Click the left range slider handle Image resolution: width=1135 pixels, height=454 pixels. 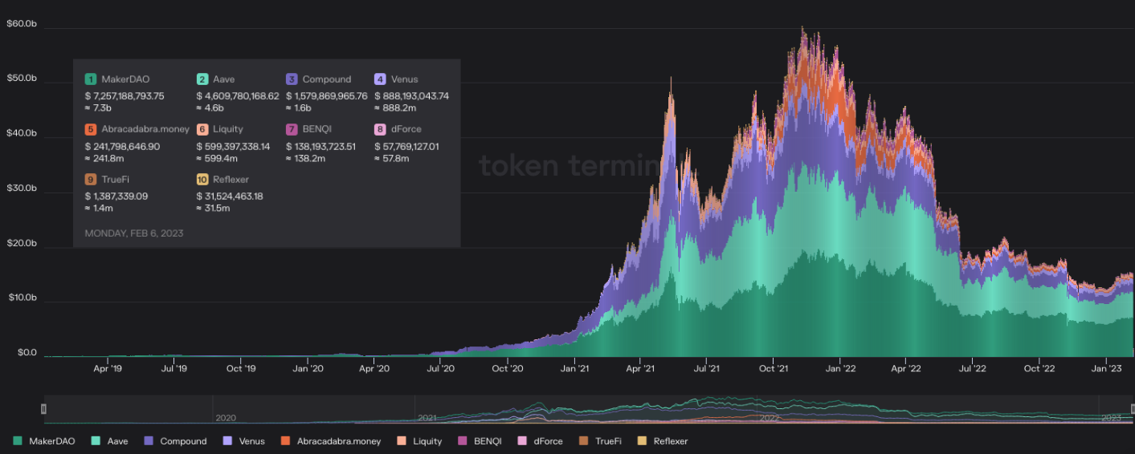pos(43,409)
